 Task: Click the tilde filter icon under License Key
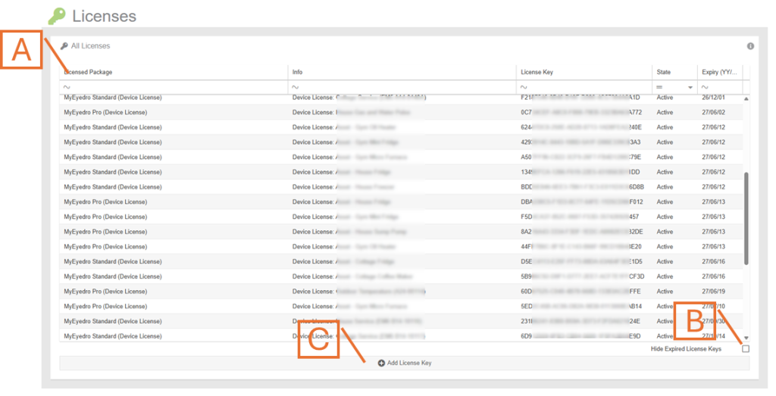pyautogui.click(x=524, y=87)
